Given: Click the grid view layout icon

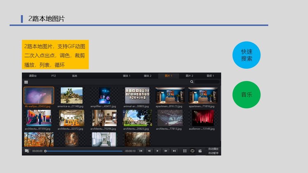Looking at the screenshot, I should point(26,82).
